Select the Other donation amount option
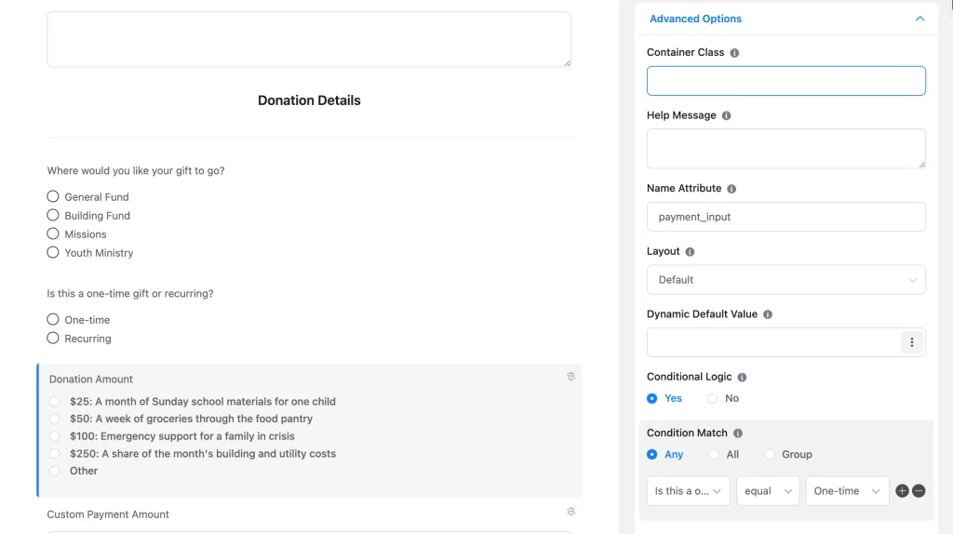This screenshot has height=534, width=953. [55, 471]
